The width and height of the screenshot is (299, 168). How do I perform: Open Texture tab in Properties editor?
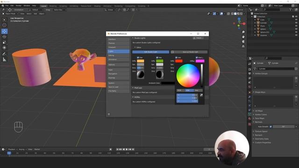pyautogui.click(x=249, y=124)
